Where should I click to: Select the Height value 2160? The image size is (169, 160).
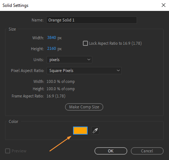click(52, 48)
